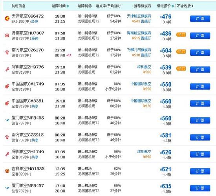Open the 海南航空旗舰店 store link

(x=139, y=33)
